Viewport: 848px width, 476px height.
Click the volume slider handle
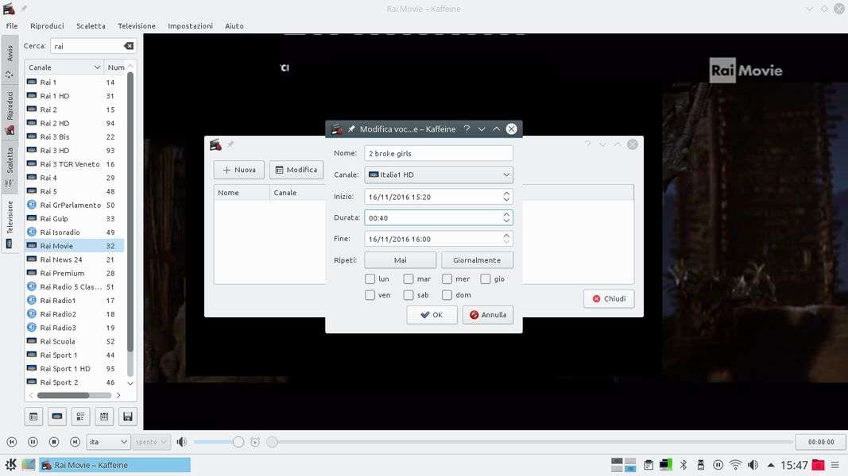pyautogui.click(x=238, y=442)
